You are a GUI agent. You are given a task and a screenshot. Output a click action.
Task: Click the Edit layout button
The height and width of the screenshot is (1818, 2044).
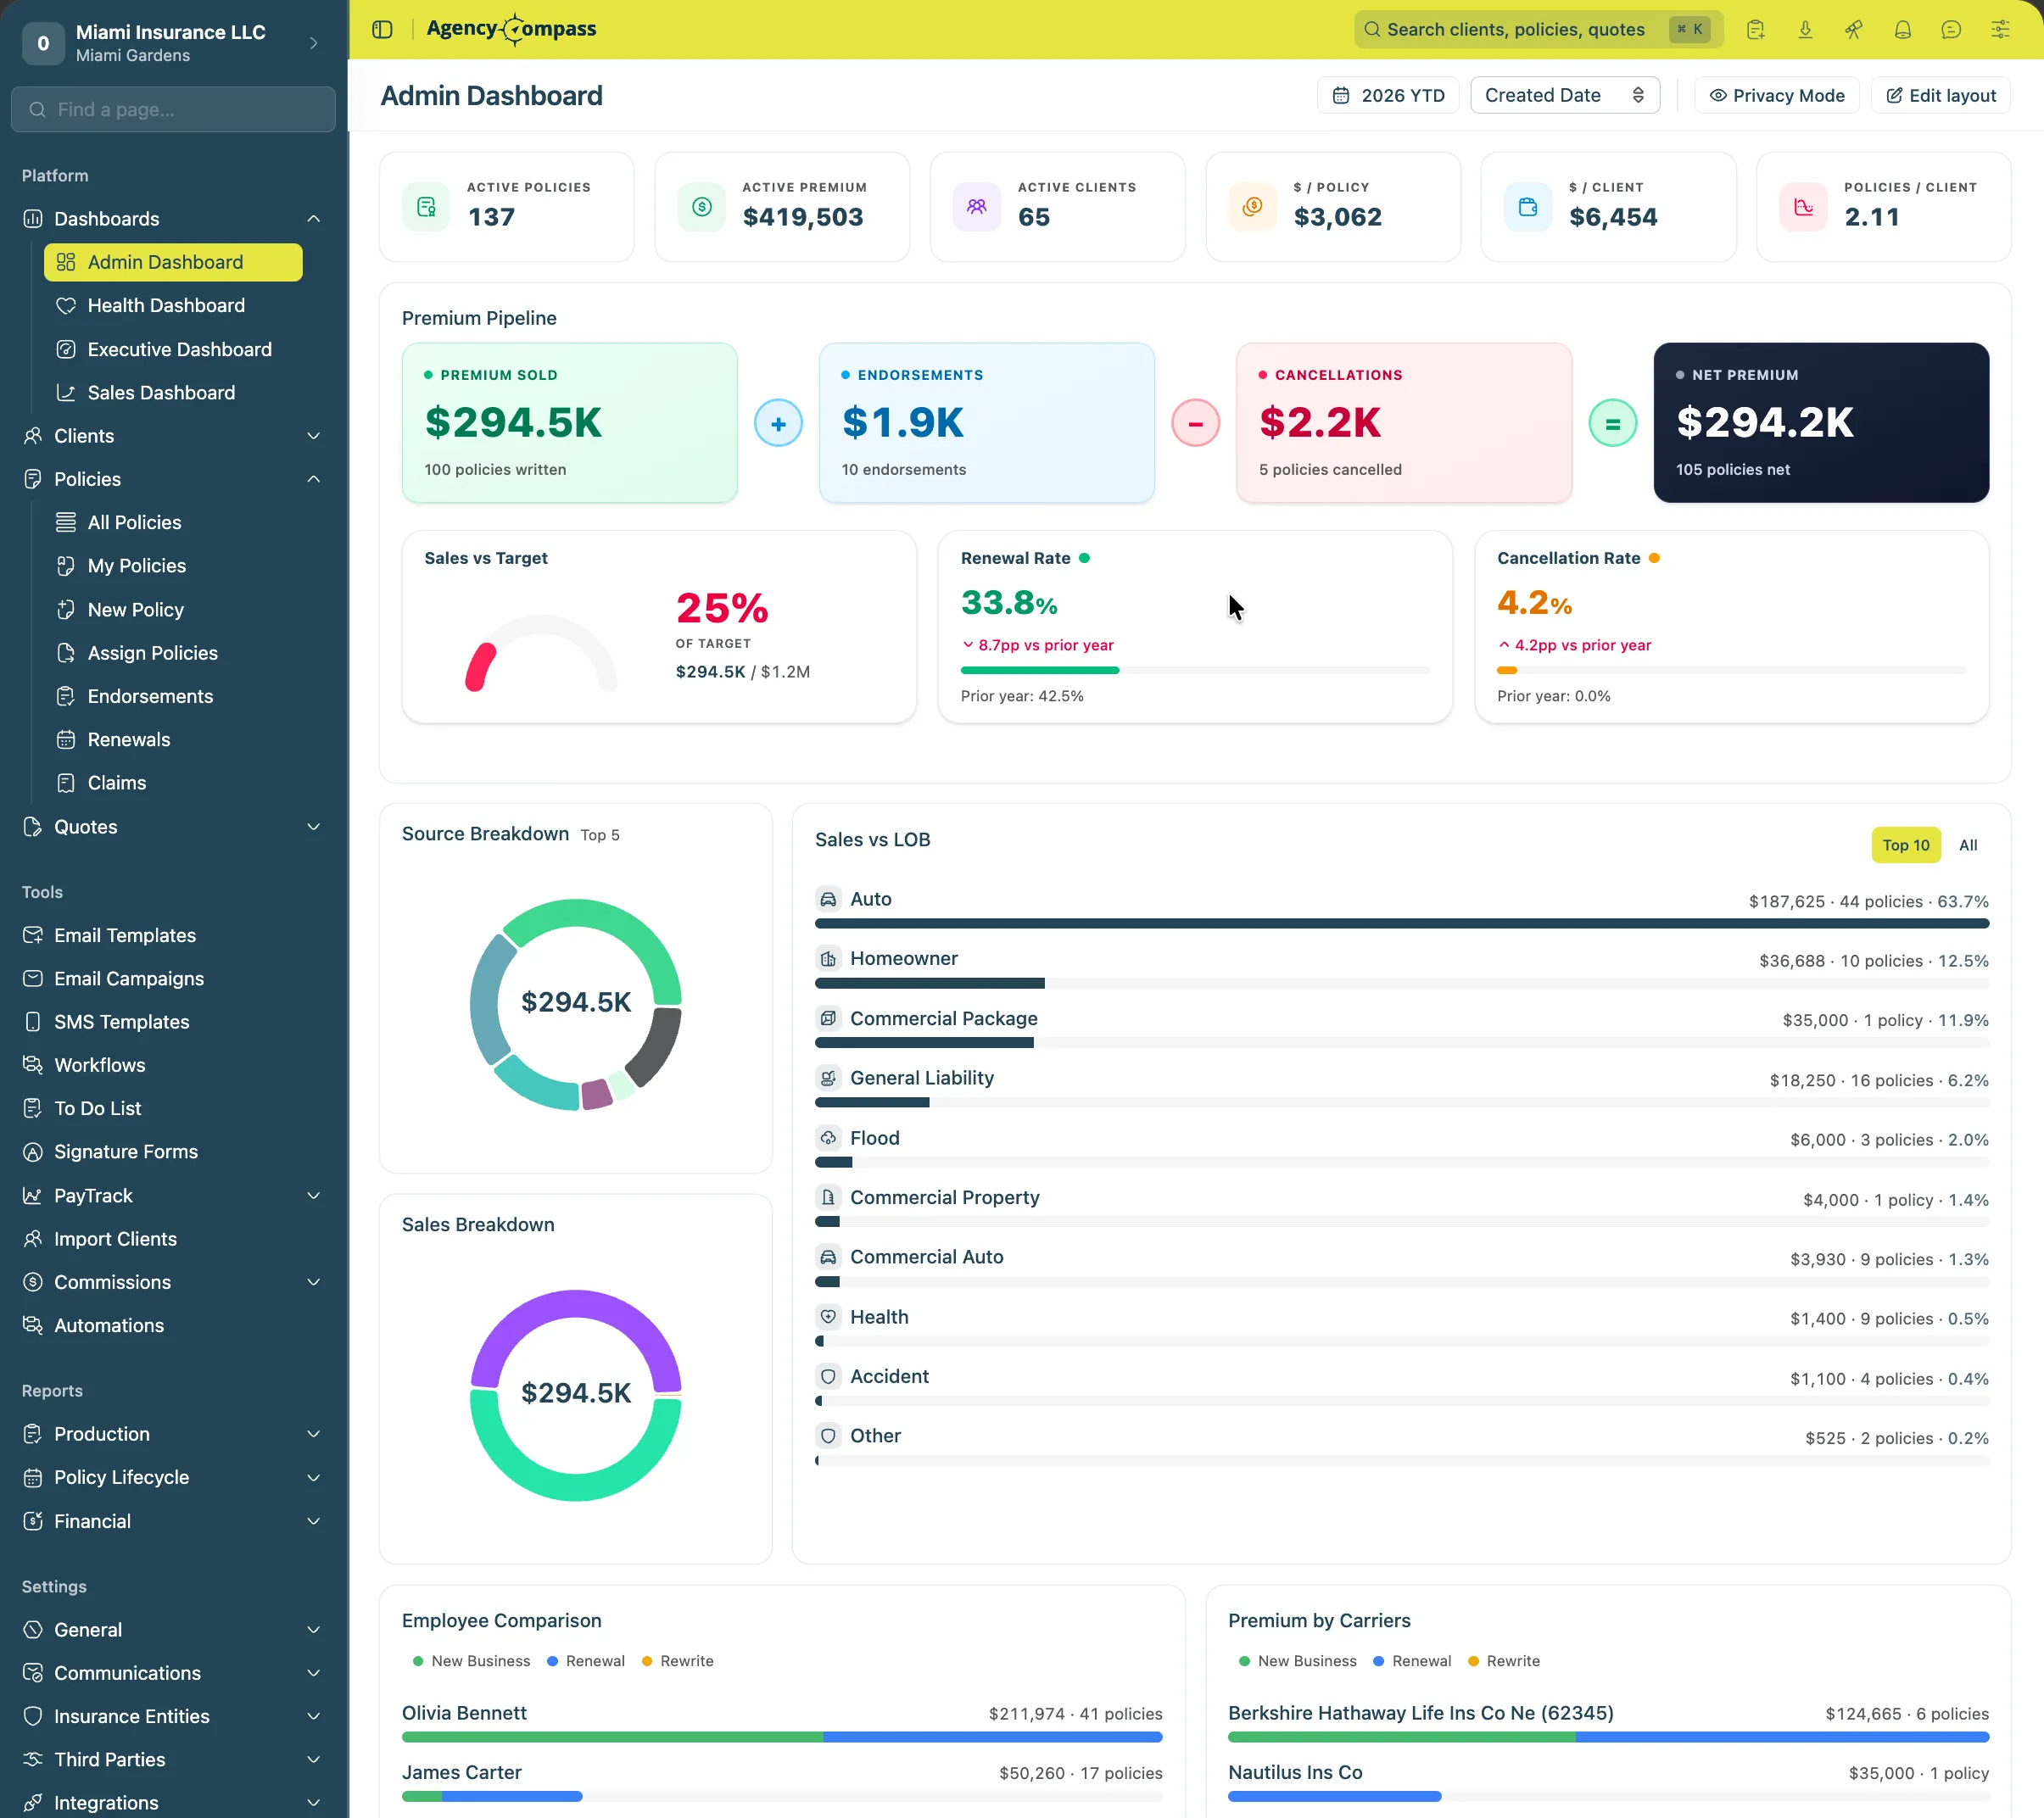1940,95
